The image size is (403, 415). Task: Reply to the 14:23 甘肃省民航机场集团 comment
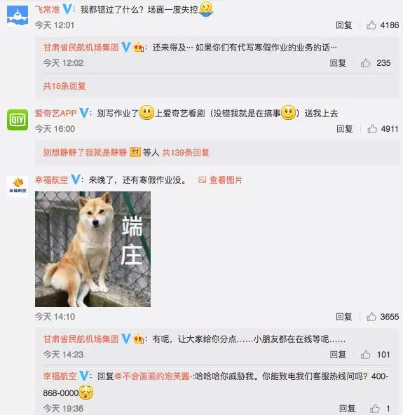(x=338, y=355)
